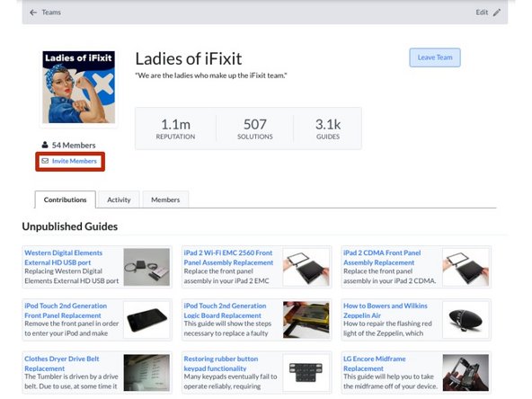Click the Zeppelin Air speaker thumbnail
This screenshot has height=399, width=532.
465,320
